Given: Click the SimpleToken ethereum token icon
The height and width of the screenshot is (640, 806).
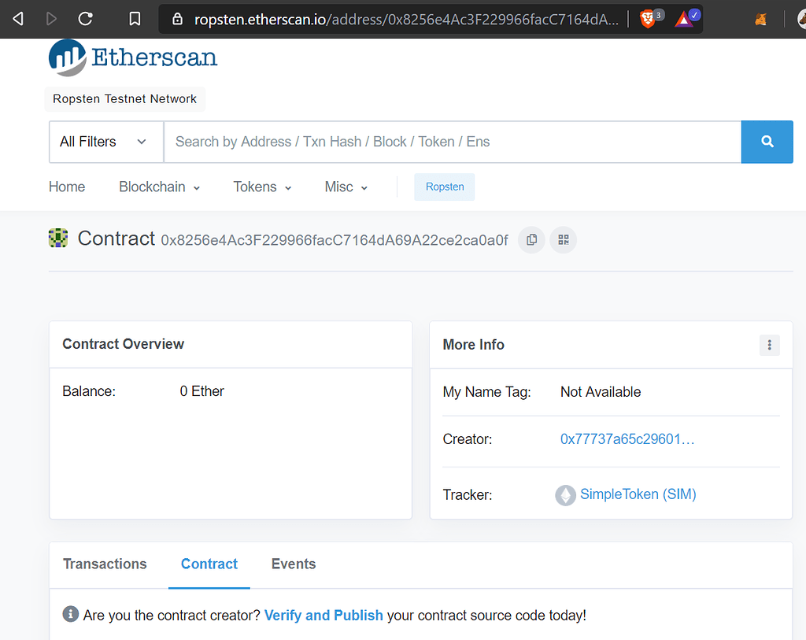Looking at the screenshot, I should pos(565,495).
